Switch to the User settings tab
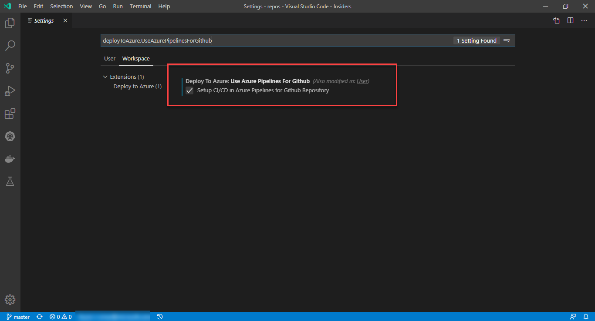Viewport: 595px width, 321px height. [x=109, y=58]
